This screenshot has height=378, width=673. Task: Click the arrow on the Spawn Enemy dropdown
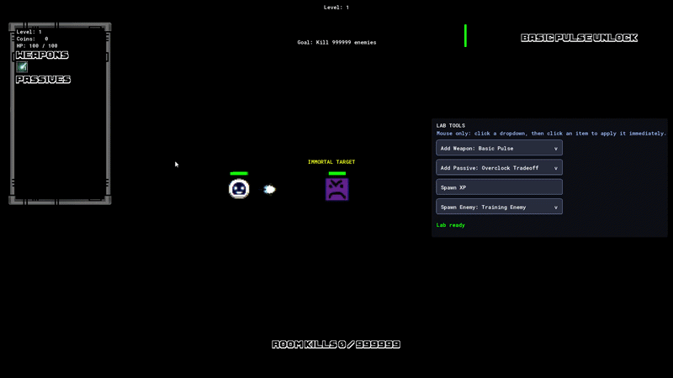556,207
